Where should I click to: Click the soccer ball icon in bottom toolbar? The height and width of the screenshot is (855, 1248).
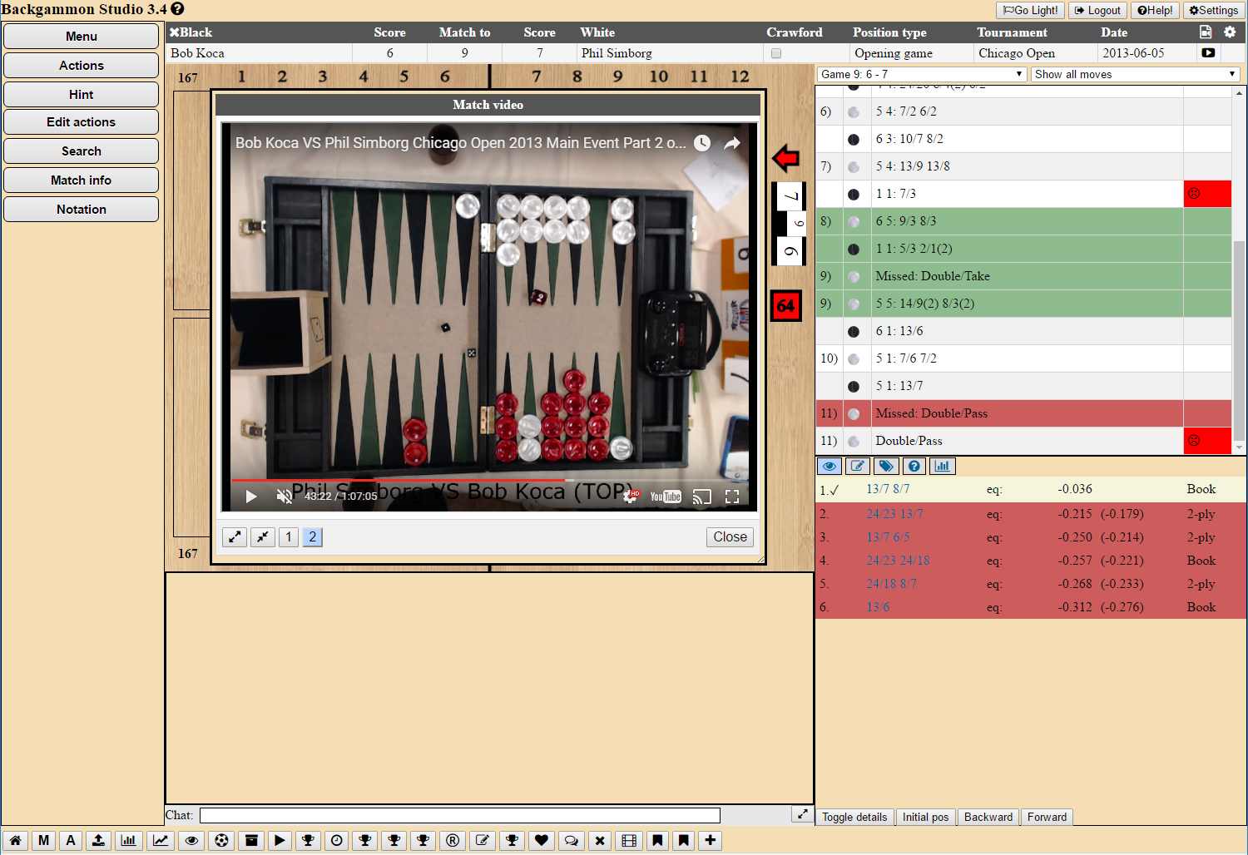pos(221,840)
